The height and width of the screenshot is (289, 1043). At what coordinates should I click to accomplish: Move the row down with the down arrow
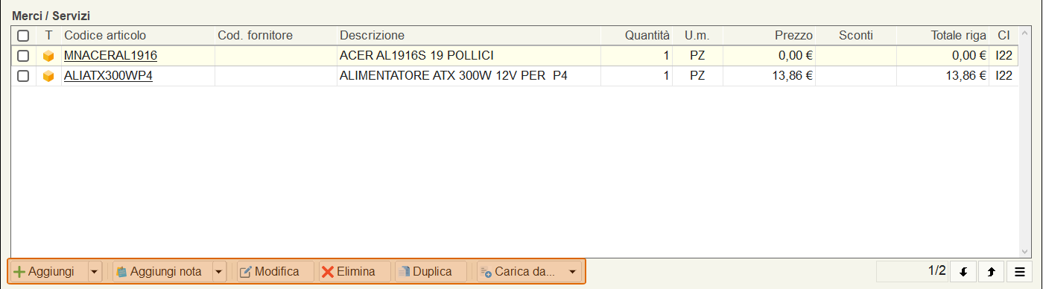pyautogui.click(x=963, y=272)
